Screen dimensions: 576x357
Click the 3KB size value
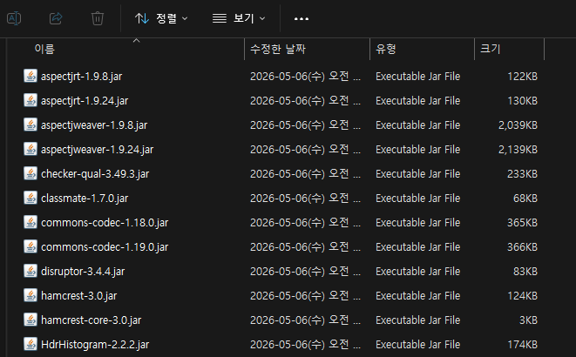[528, 320]
